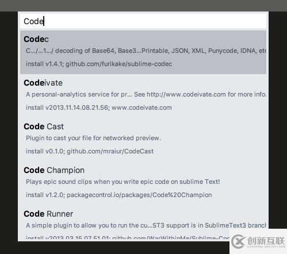Image resolution: width=287 pixels, height=254 pixels.
Task: Click the github.com/mraiur/CodeCast install line
Action: pos(90,151)
